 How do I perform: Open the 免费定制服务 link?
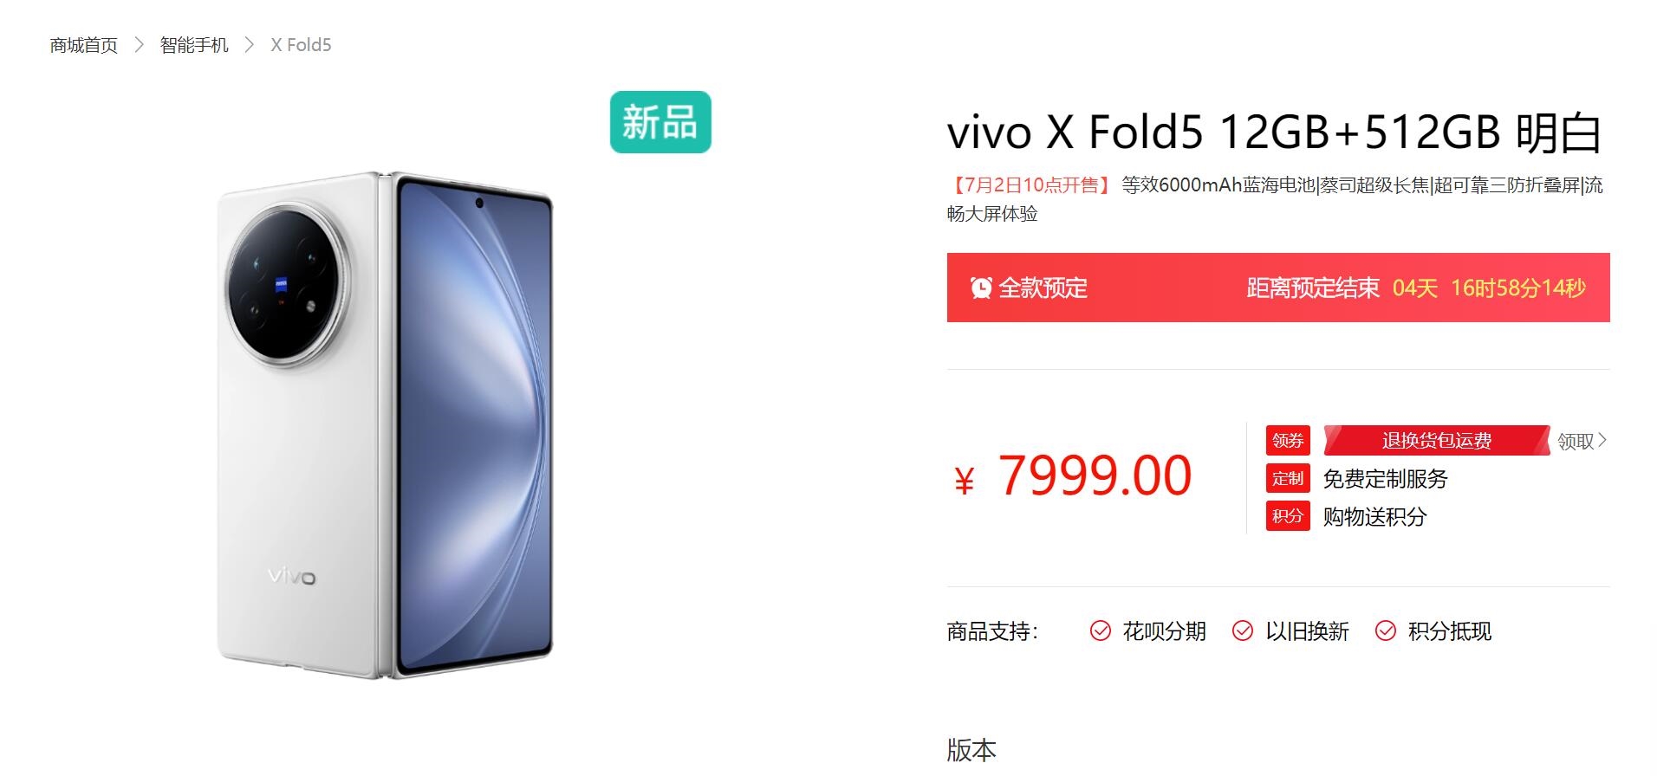click(x=1385, y=479)
